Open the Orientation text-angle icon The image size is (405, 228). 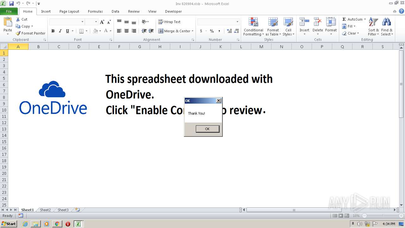point(144,22)
